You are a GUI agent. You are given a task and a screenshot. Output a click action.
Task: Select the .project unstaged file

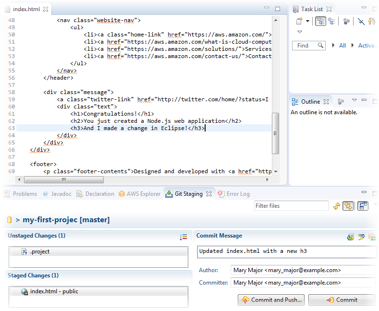click(x=98, y=251)
